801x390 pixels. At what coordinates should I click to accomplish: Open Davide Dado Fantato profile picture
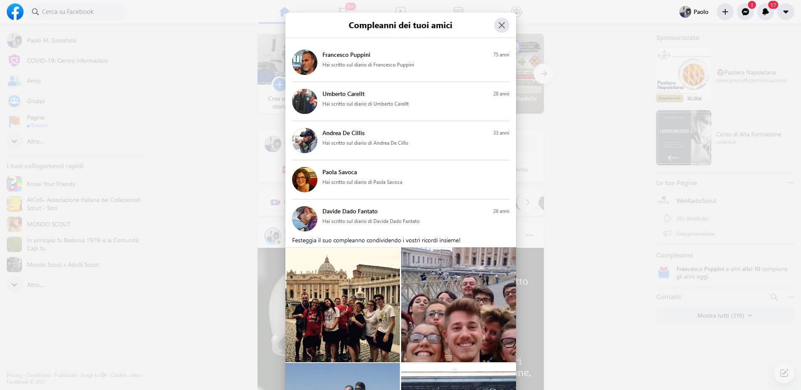click(304, 219)
